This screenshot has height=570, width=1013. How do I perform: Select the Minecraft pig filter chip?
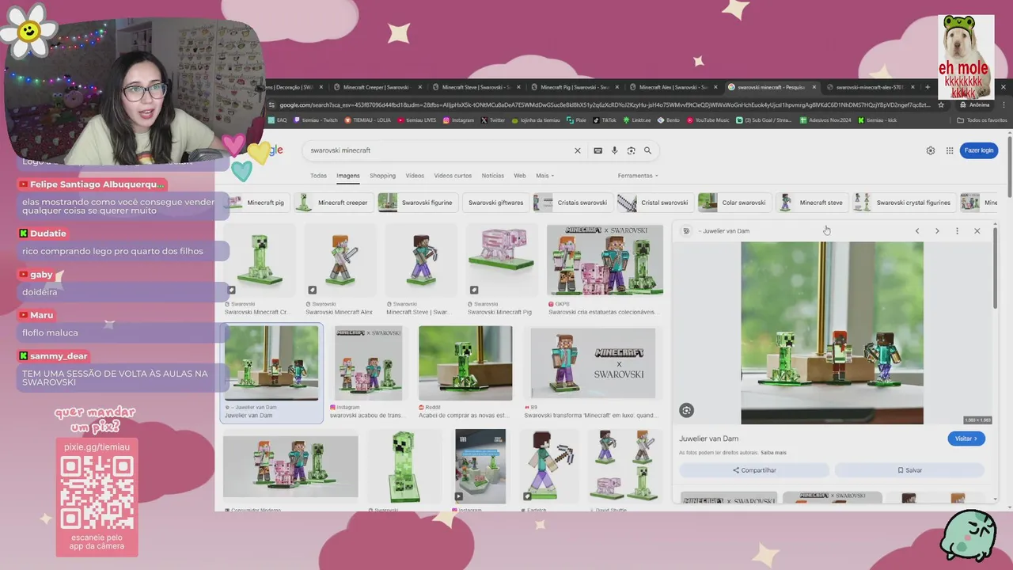pyautogui.click(x=256, y=203)
